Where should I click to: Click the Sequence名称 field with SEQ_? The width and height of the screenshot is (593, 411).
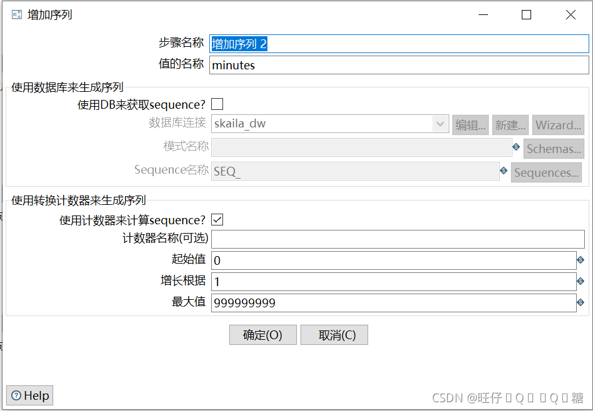[x=355, y=171]
